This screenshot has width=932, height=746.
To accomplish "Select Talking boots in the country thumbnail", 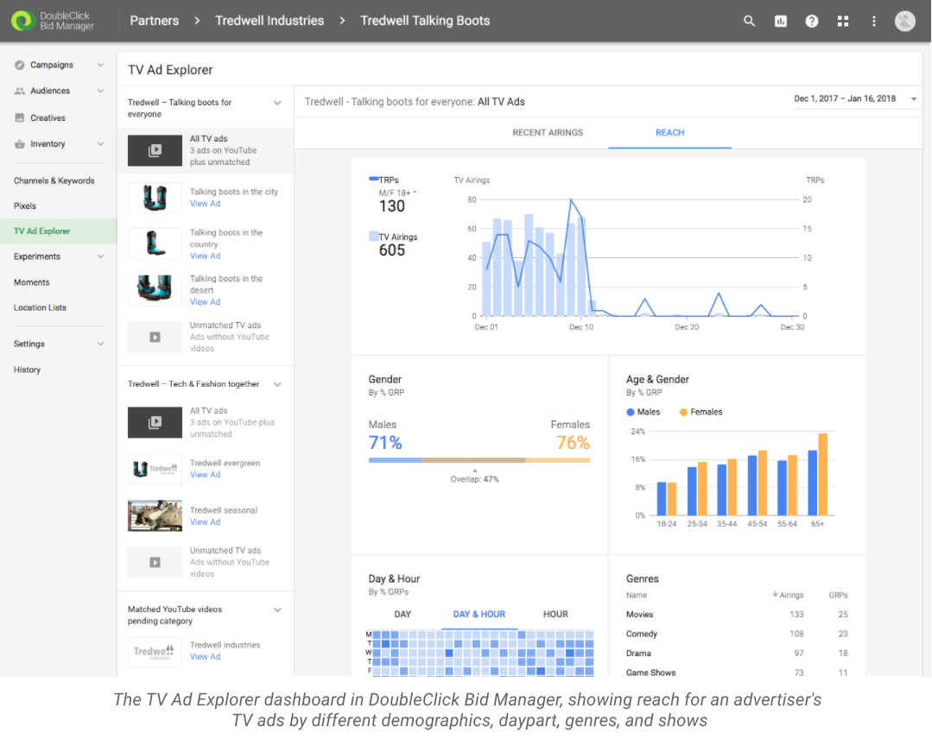I will [155, 243].
